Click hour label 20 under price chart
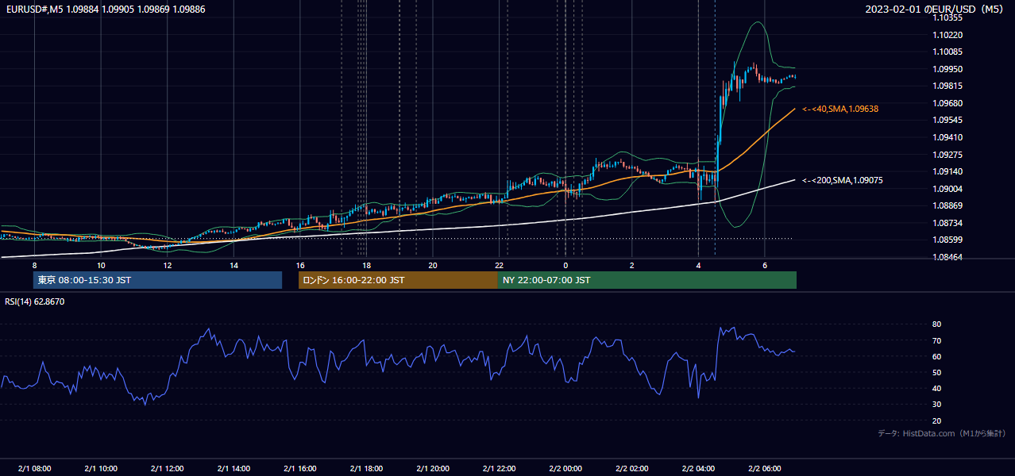Viewport: 1015px width, 476px height. click(x=433, y=265)
